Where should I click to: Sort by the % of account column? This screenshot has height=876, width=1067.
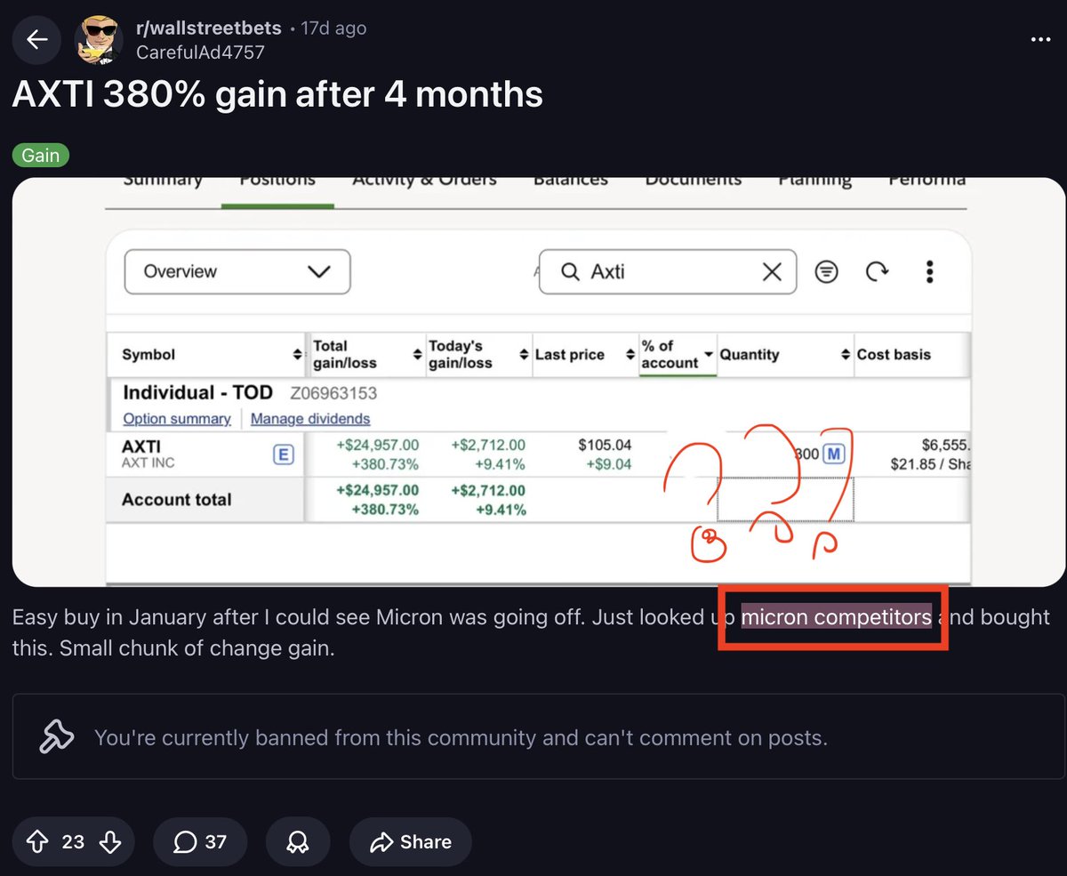[678, 355]
